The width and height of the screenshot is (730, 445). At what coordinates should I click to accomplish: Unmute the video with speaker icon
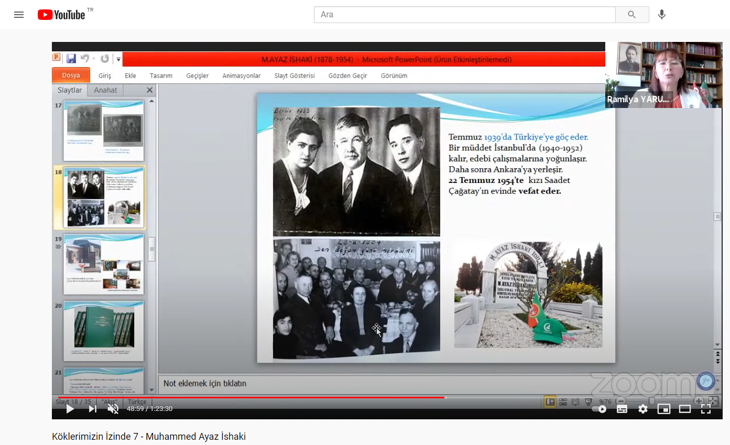[113, 409]
